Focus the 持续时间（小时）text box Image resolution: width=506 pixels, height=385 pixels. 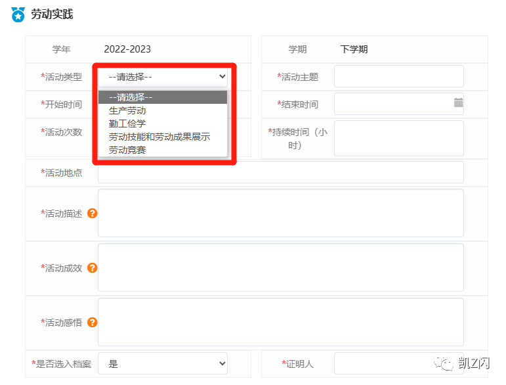tap(398, 138)
